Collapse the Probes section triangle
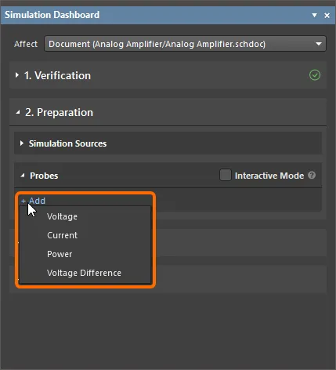This screenshot has width=336, height=370. [23, 176]
